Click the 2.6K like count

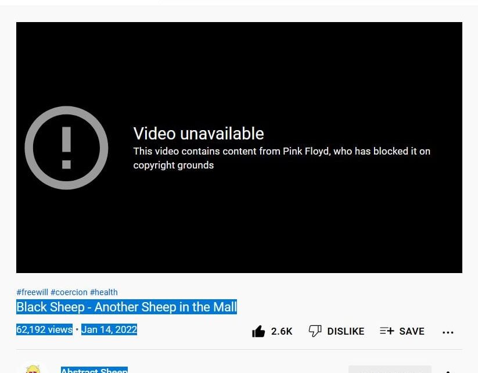[x=282, y=331]
